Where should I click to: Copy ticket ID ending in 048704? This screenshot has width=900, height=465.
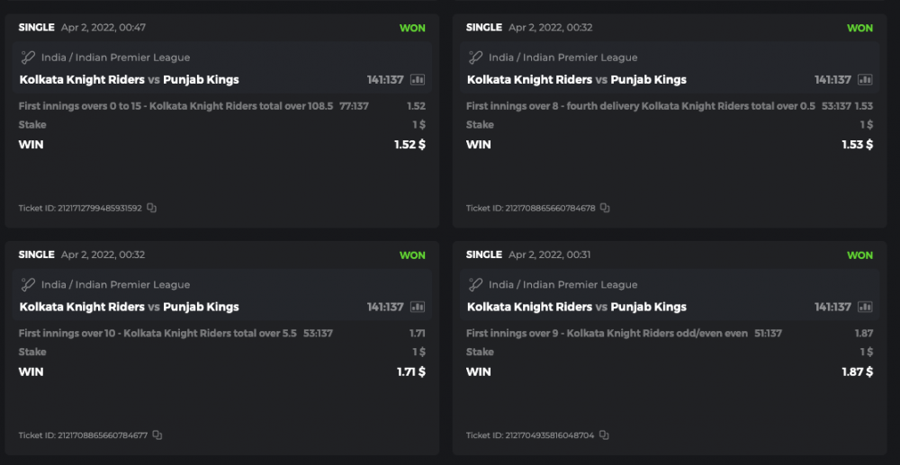(x=605, y=435)
